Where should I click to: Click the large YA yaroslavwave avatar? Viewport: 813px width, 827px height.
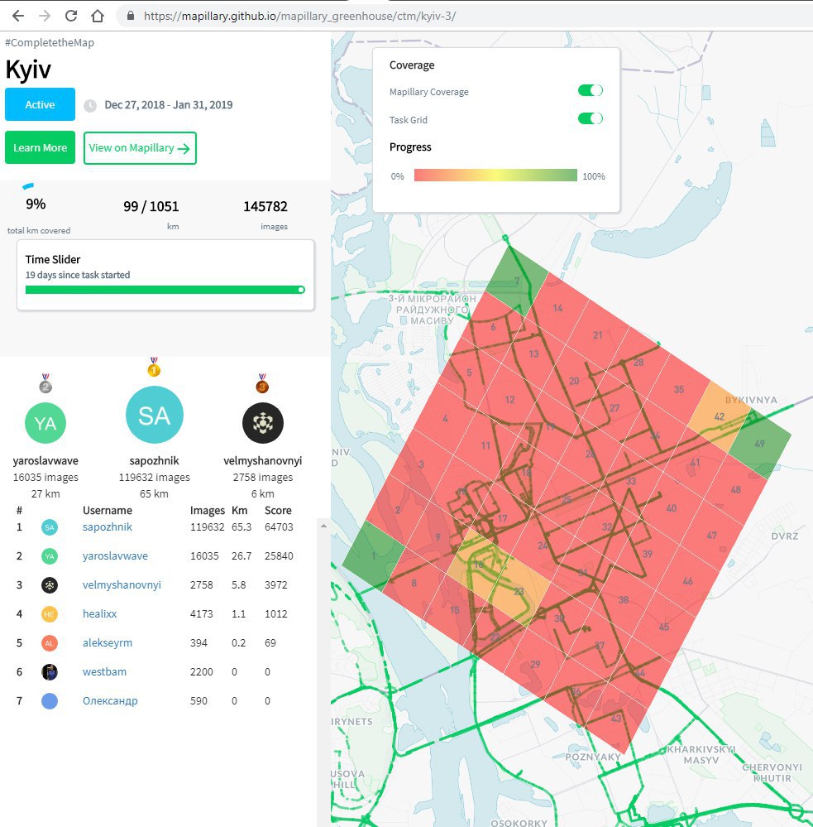pyautogui.click(x=45, y=423)
